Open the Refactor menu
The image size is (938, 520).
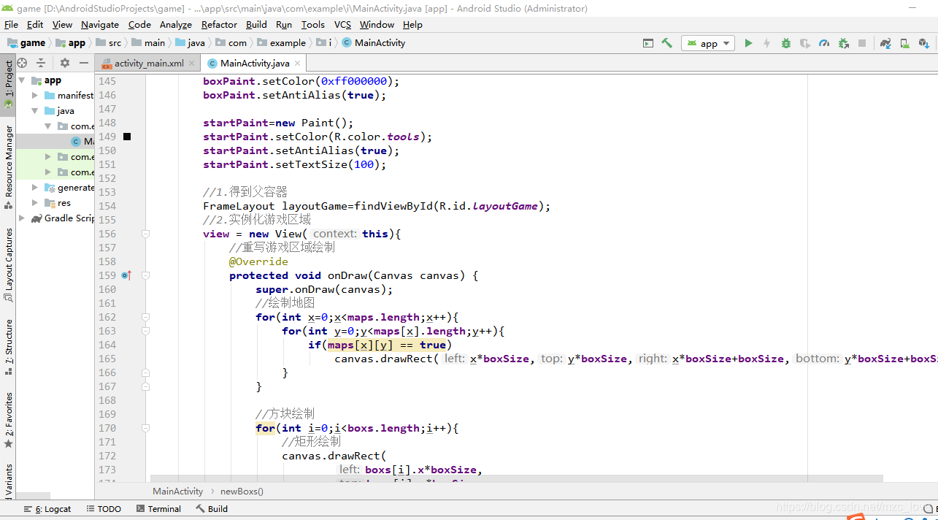(x=219, y=24)
